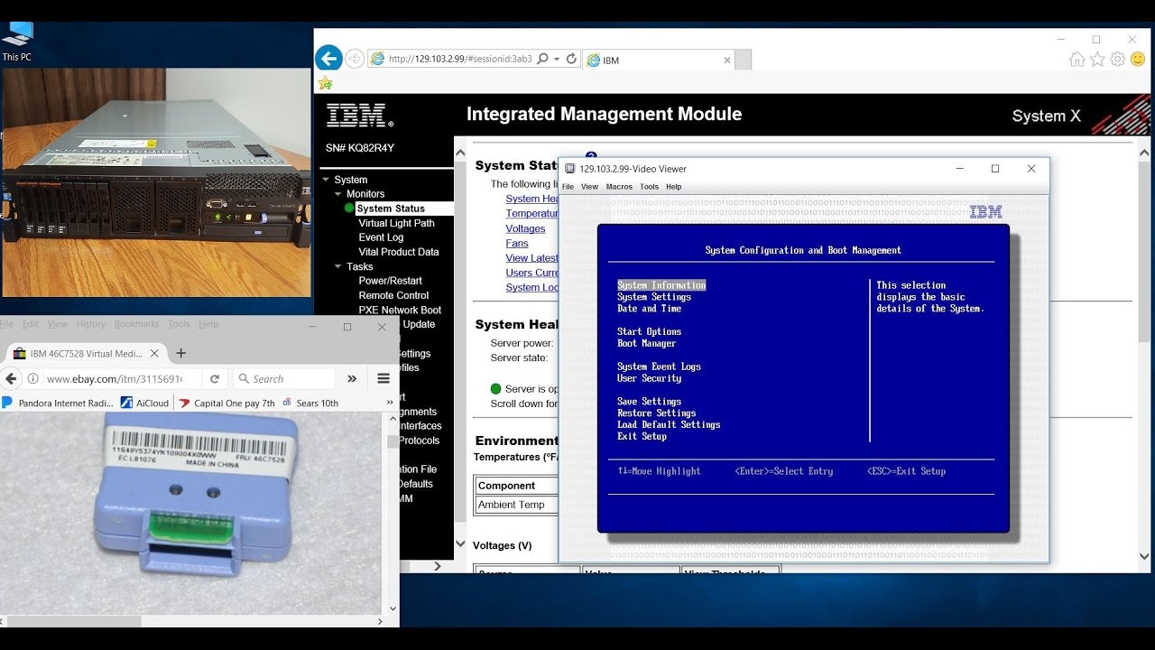This screenshot has height=650, width=1155.
Task: Follow the Fans link
Action: pos(517,243)
